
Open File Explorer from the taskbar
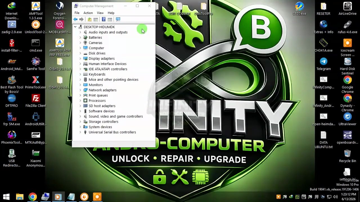[20, 197]
